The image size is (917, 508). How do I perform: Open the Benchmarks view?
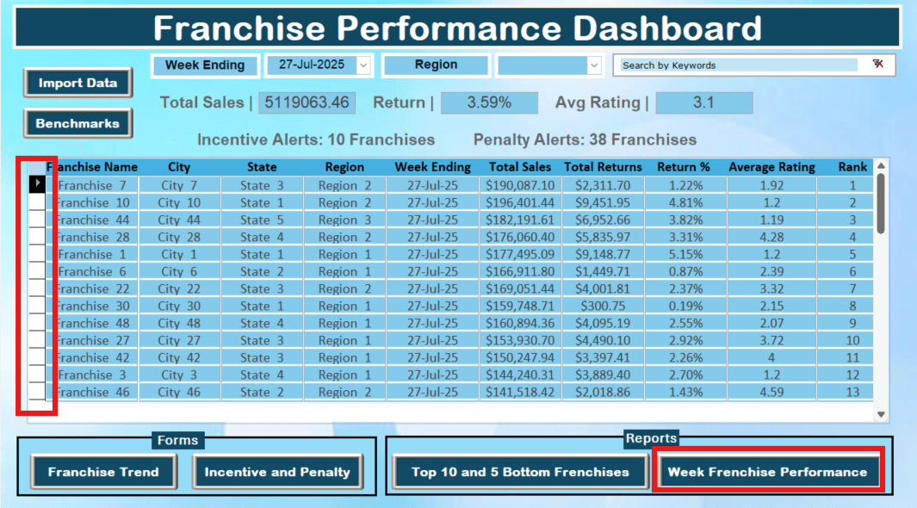pyautogui.click(x=77, y=123)
